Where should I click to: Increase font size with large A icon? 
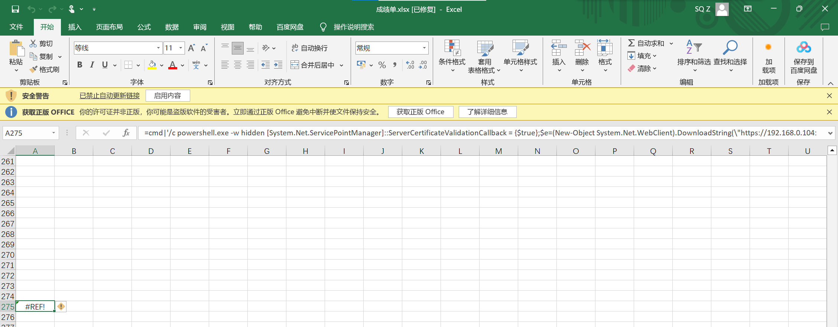point(191,48)
